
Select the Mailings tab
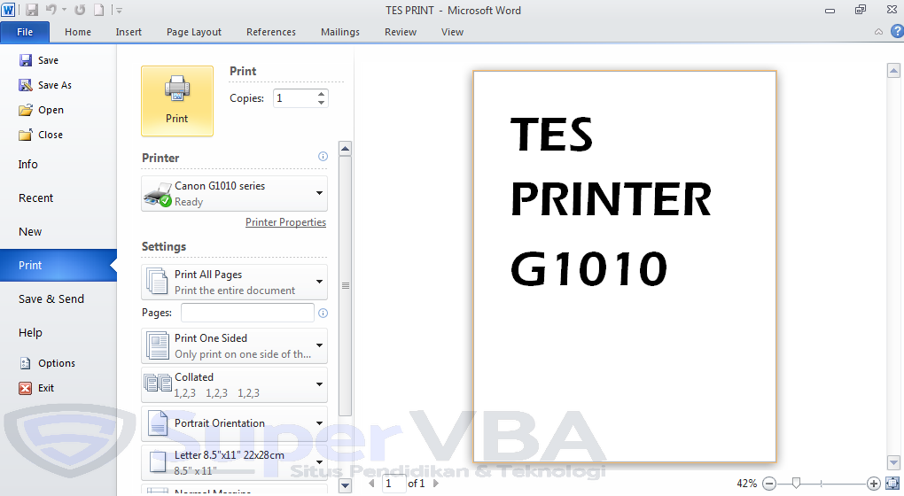[340, 32]
